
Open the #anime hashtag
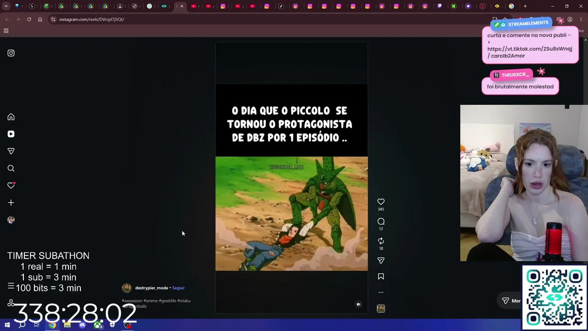tap(151, 301)
